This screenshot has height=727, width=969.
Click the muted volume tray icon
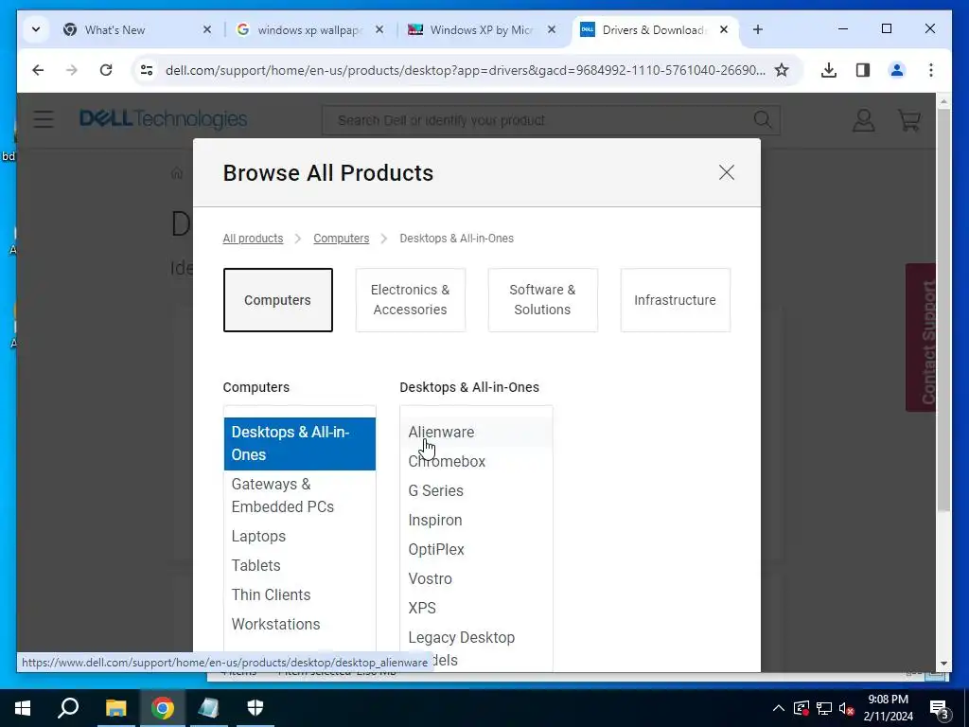click(846, 708)
